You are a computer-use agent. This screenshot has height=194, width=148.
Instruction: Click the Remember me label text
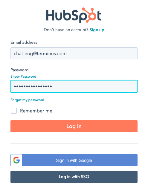click(x=36, y=111)
